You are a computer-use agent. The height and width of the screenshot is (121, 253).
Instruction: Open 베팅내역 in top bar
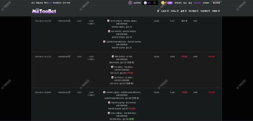tap(197, 3)
